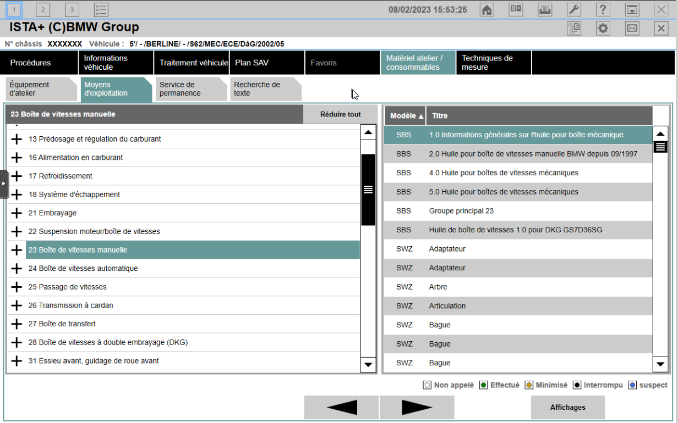This screenshot has height=423, width=678.
Task: Click the left tree scrollbar down arrow
Action: (368, 364)
